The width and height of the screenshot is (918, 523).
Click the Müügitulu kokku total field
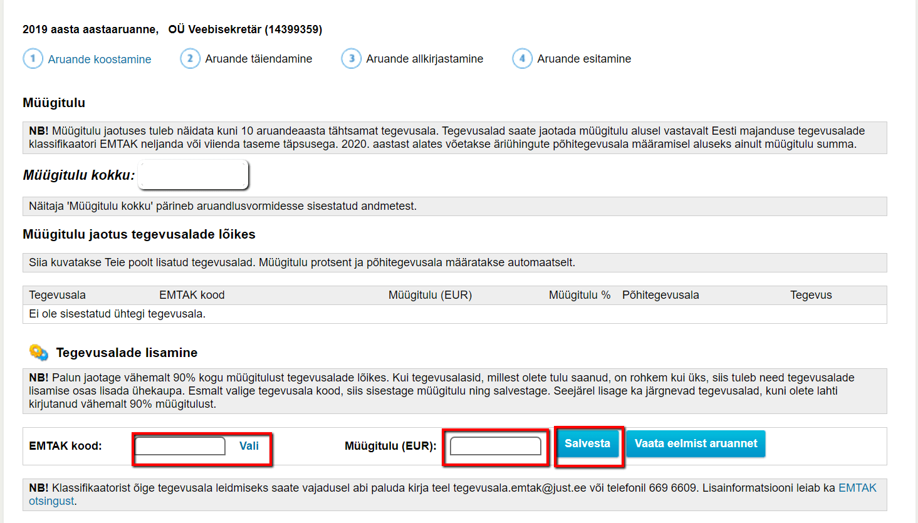pos(194,175)
